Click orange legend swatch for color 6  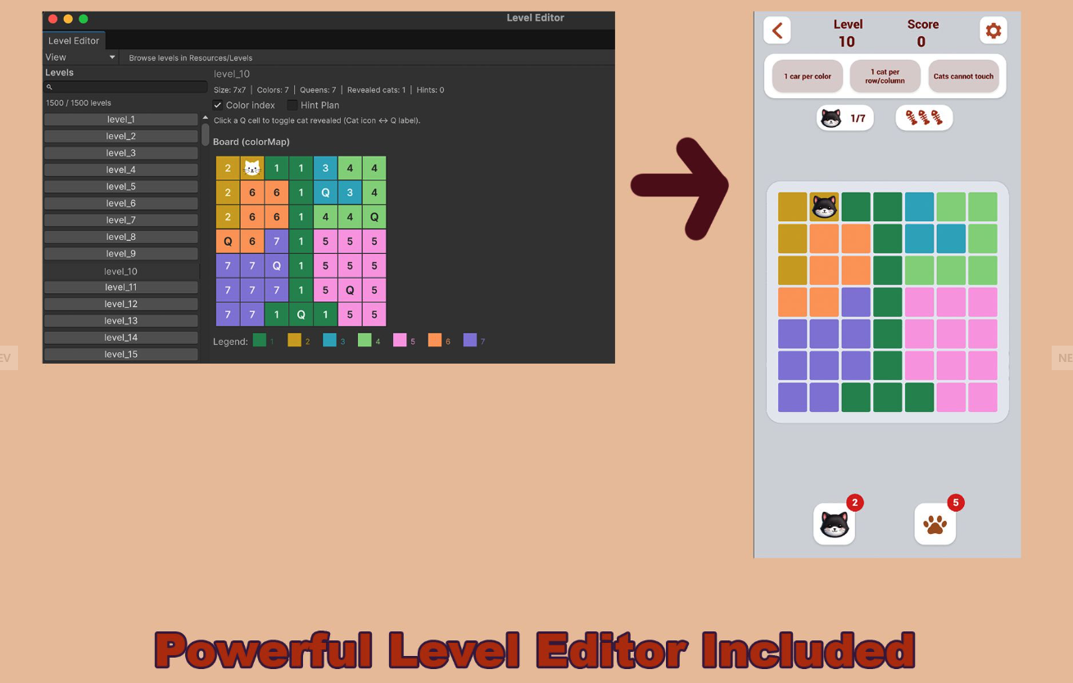pyautogui.click(x=435, y=341)
